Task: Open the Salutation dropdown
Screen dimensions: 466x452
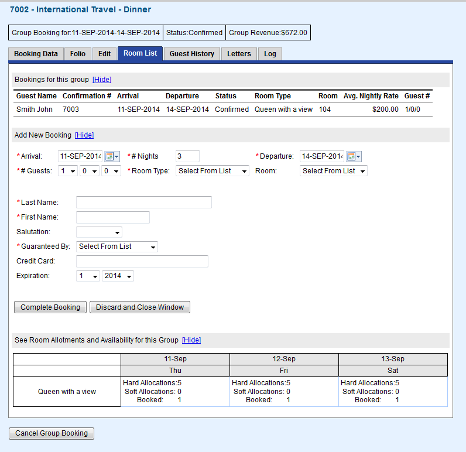Action: coord(99,232)
